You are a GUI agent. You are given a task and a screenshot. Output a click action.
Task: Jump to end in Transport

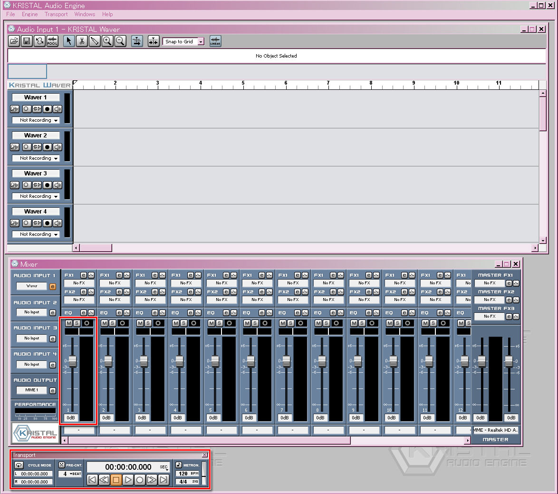[x=164, y=480]
